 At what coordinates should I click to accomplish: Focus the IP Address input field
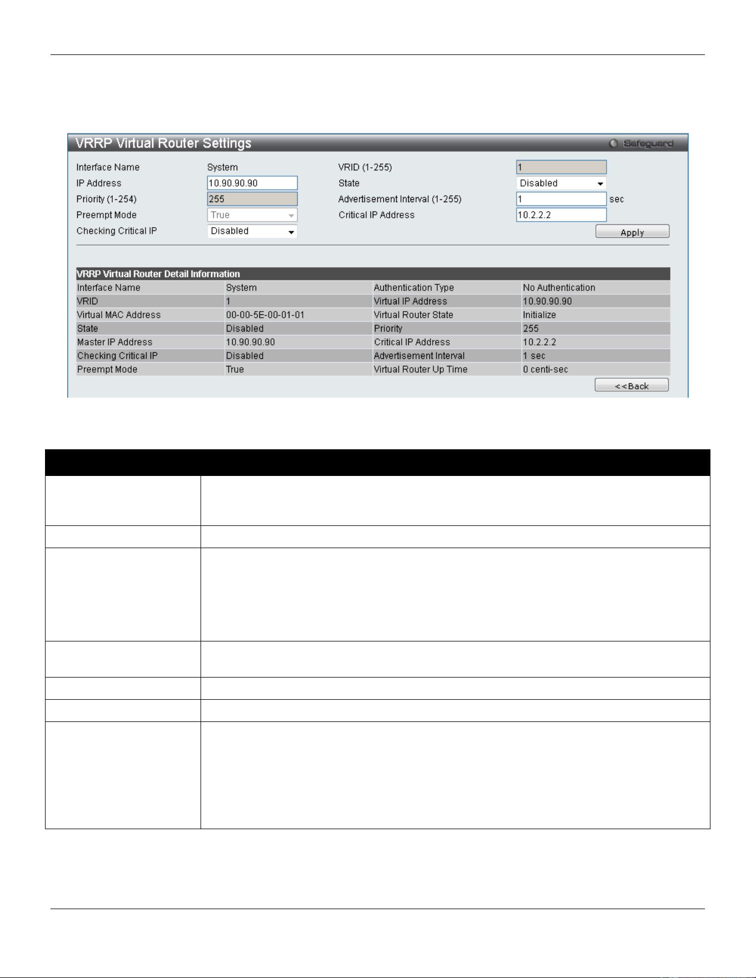252,183
